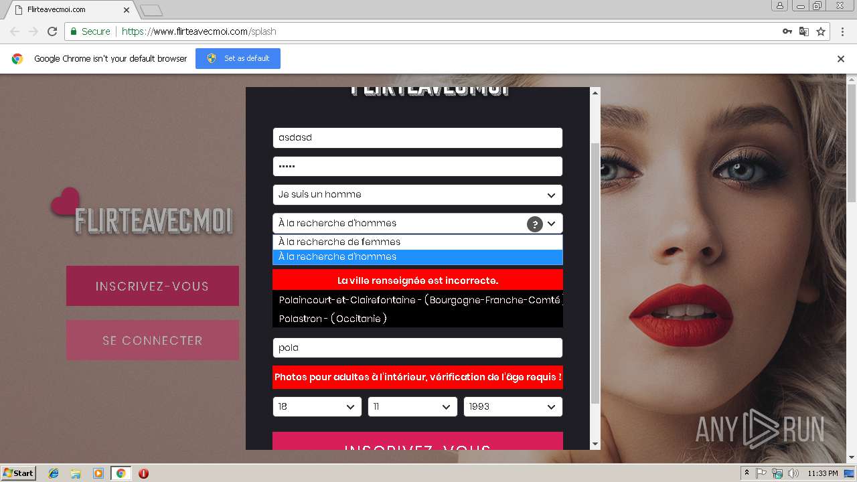Click the Chrome user profile icon

click(780, 5)
